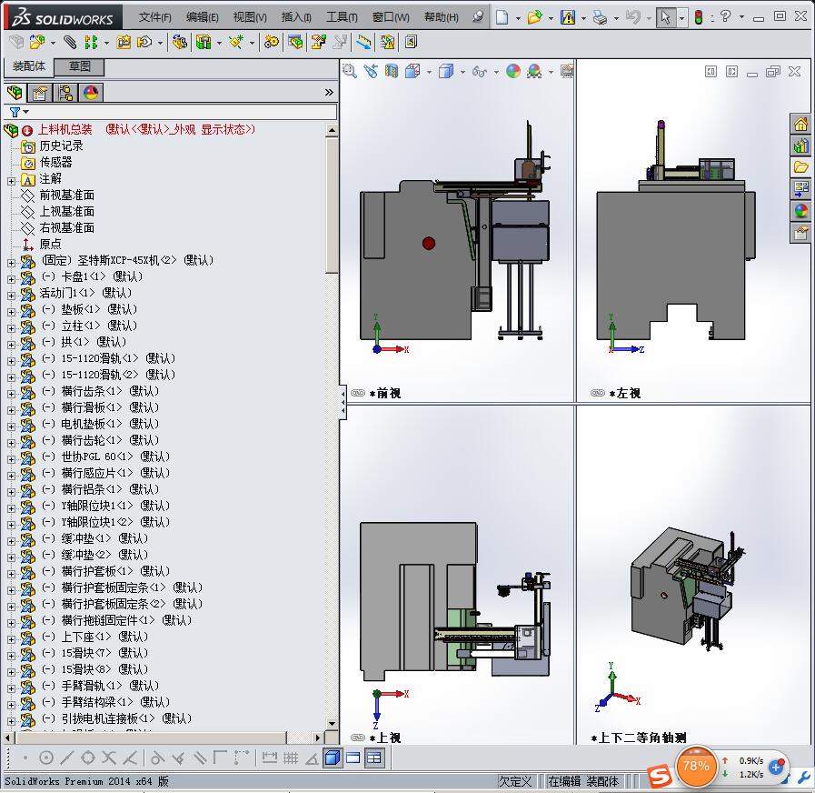Click Appearances color ball in task pane

coord(800,211)
